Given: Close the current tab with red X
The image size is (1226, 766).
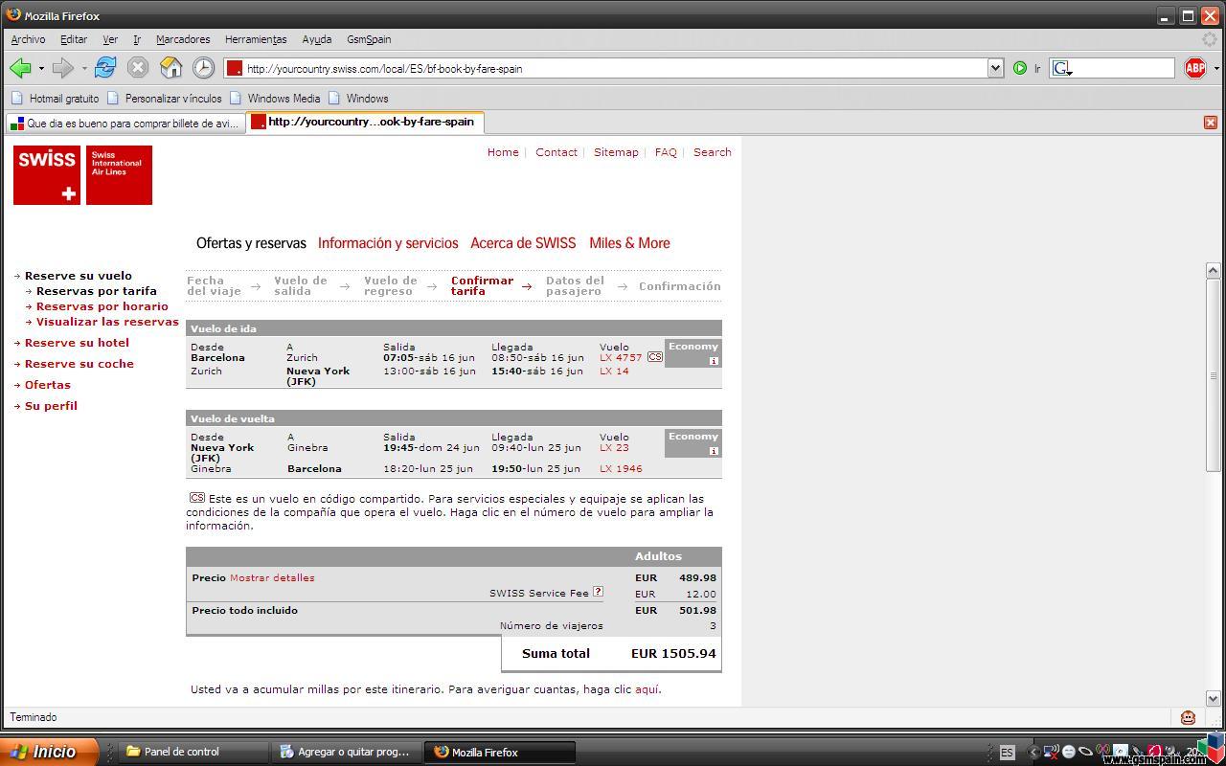Looking at the screenshot, I should 1211,123.
